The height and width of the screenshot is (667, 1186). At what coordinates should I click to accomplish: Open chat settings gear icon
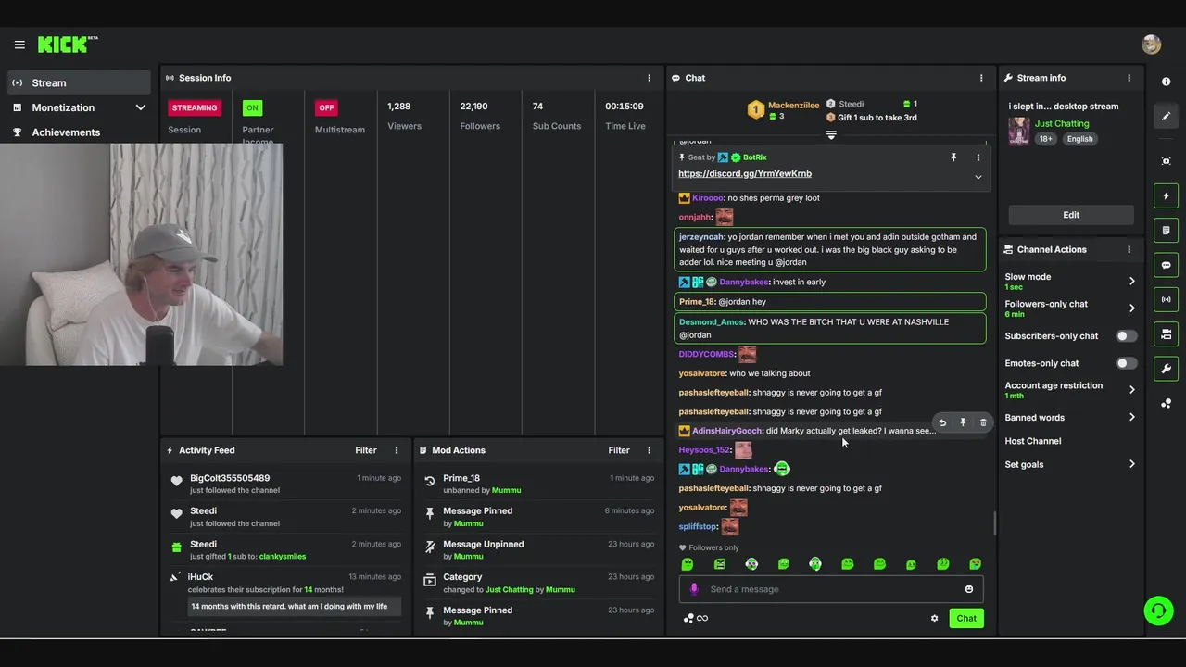934,618
